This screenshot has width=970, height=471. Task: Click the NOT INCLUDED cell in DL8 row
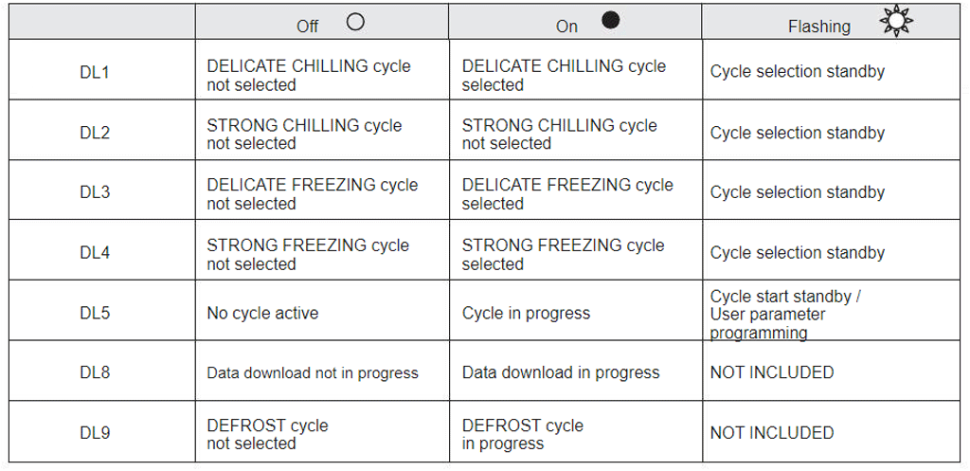point(772,372)
